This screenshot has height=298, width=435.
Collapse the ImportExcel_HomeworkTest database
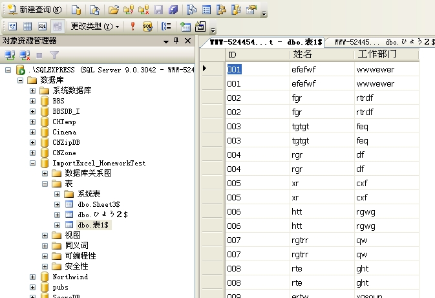(x=32, y=163)
